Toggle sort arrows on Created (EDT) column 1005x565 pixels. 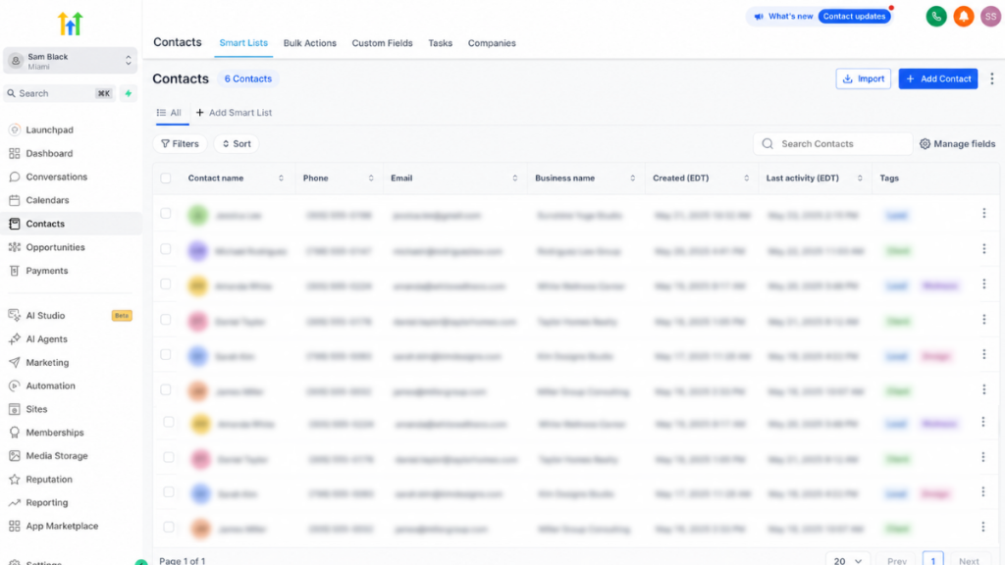tap(747, 179)
